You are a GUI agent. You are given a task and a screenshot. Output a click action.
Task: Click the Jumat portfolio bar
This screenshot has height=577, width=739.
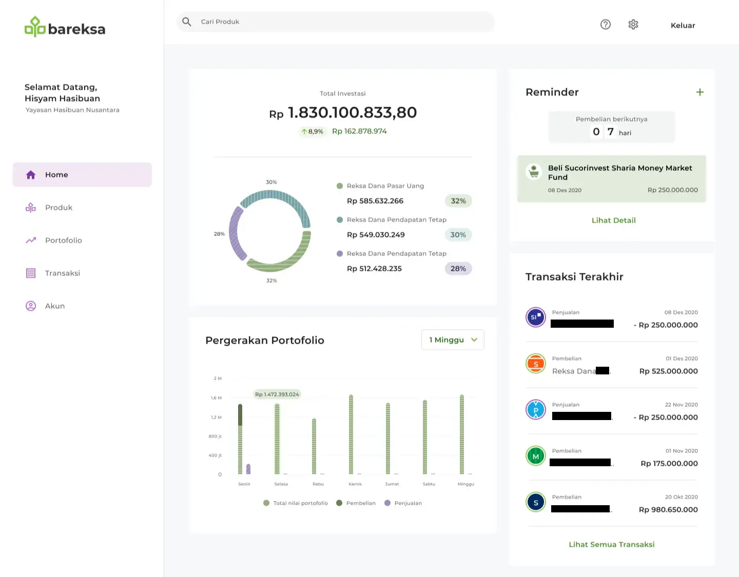tap(388, 439)
